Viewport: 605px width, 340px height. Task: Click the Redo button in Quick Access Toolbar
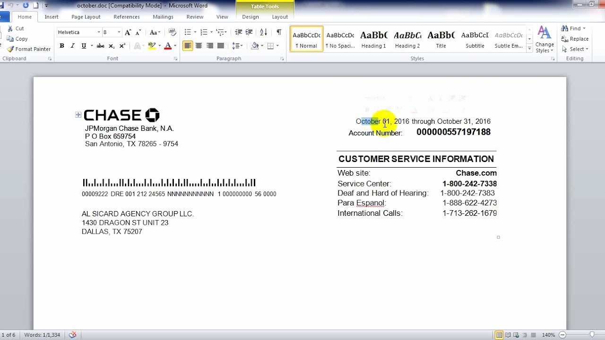[x=25, y=5]
